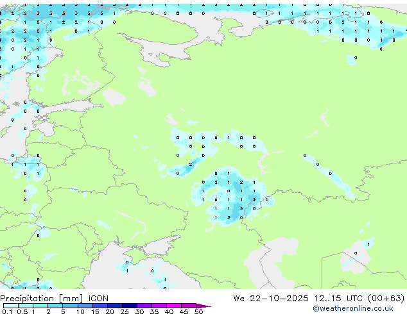This screenshot has width=407, height=314.
Task: Select the 1–2 mm legend color swatch
Action: [x=40, y=306]
